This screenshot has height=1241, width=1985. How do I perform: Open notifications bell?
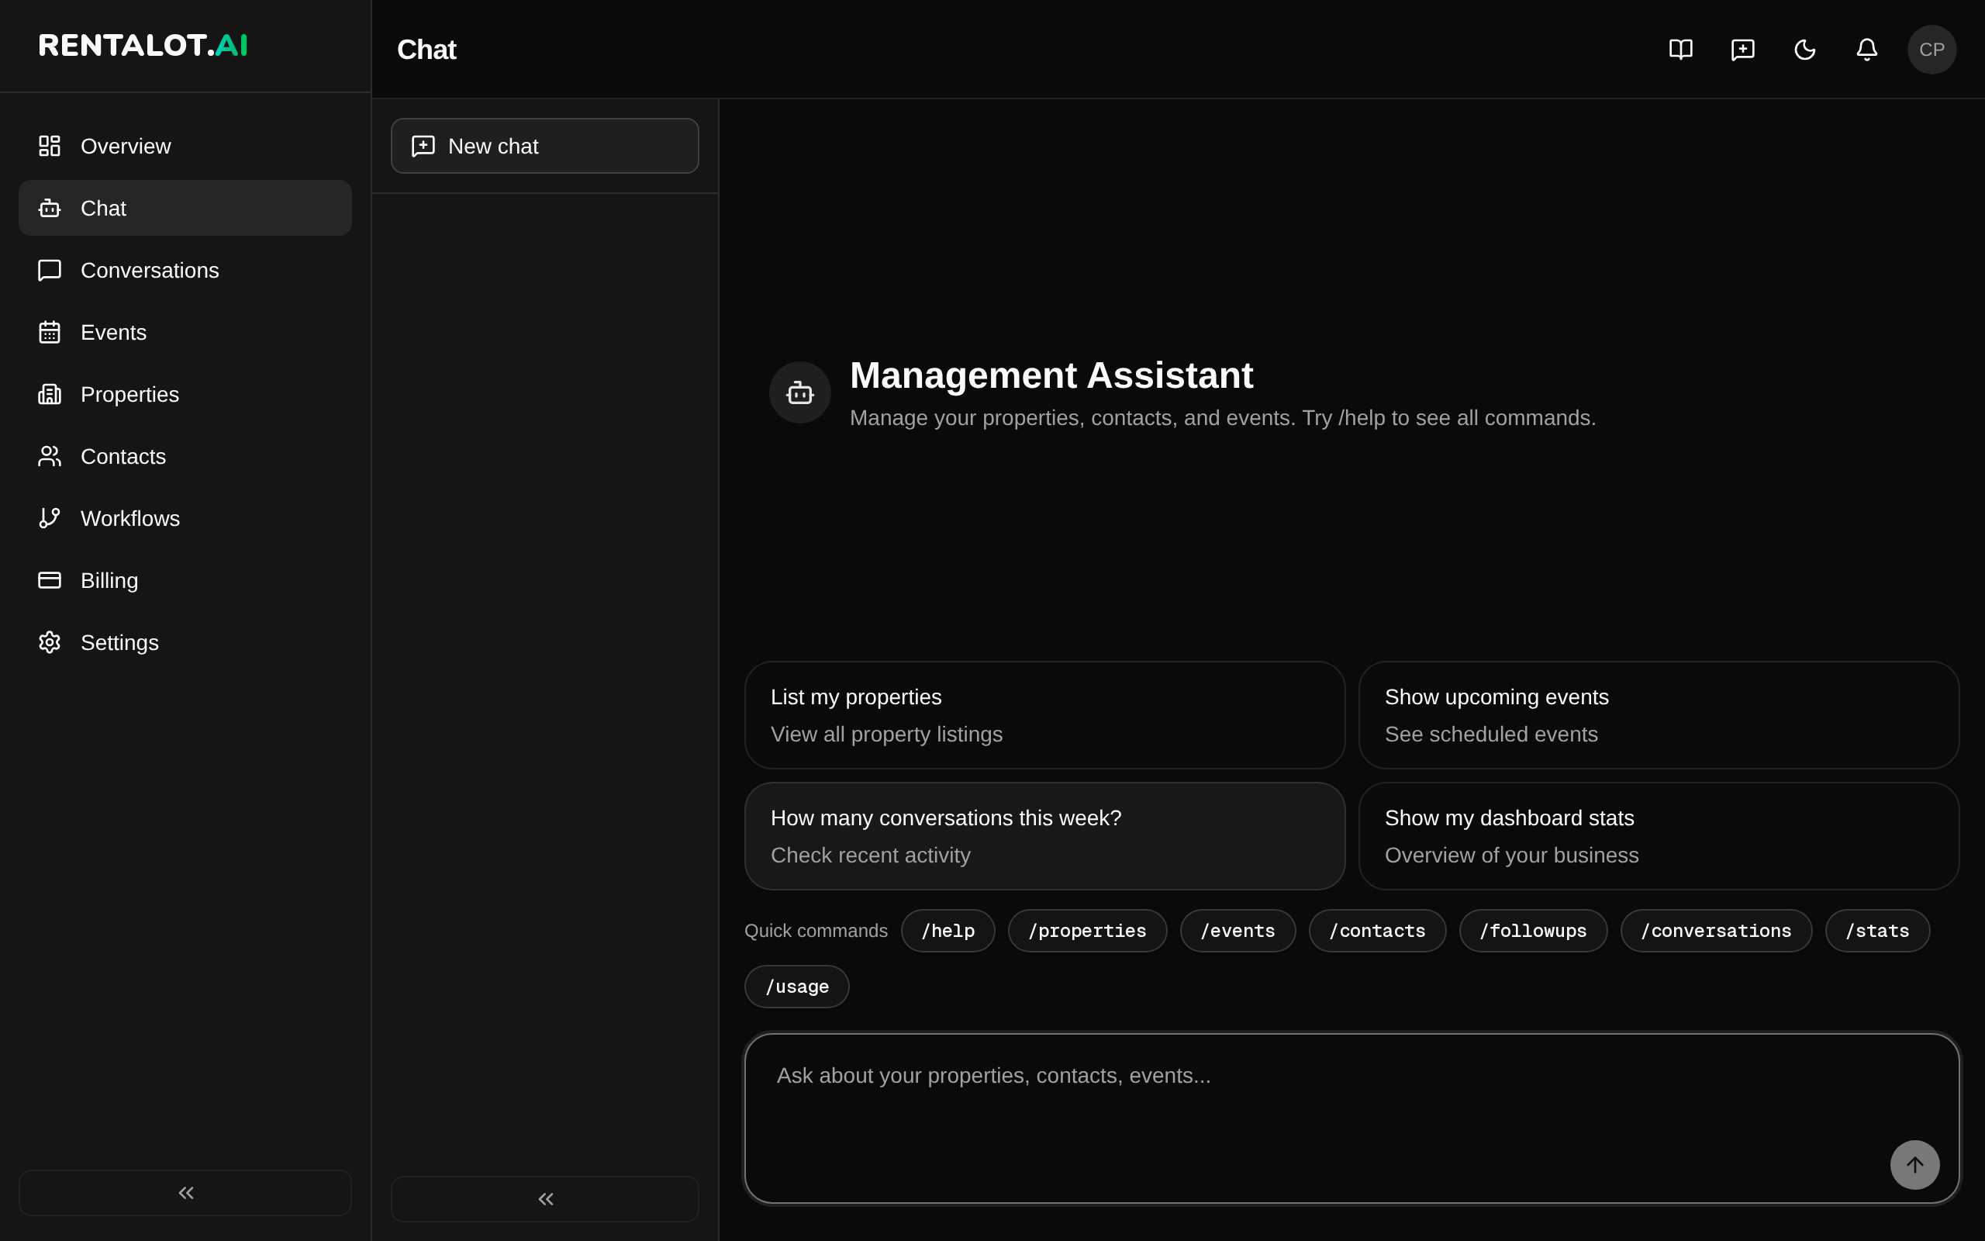(x=1867, y=49)
